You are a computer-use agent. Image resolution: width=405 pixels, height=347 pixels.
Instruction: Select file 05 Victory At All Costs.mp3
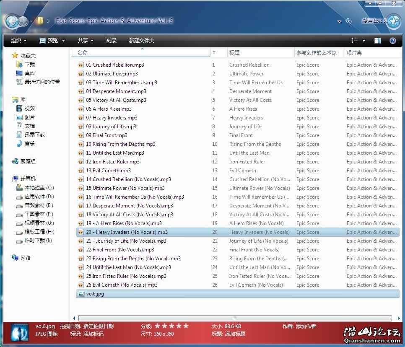pyautogui.click(x=238, y=100)
